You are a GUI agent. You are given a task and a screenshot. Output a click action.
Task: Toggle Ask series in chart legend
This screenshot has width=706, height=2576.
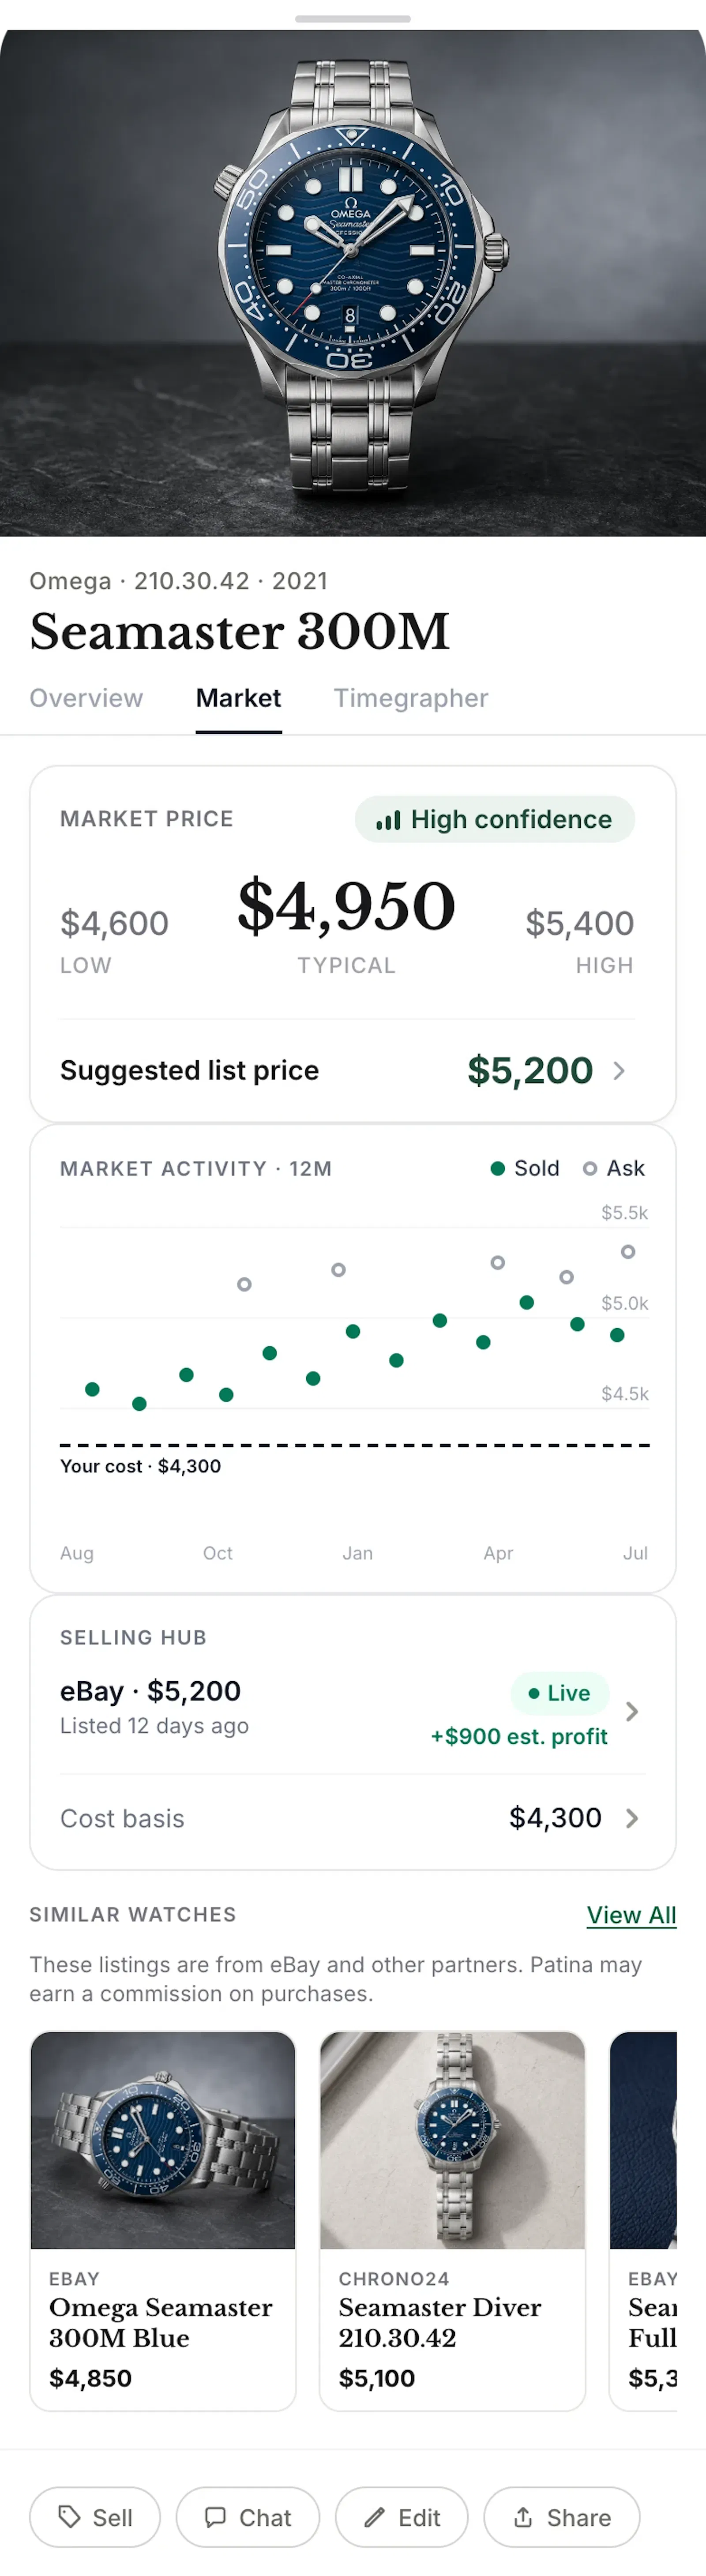click(614, 1168)
